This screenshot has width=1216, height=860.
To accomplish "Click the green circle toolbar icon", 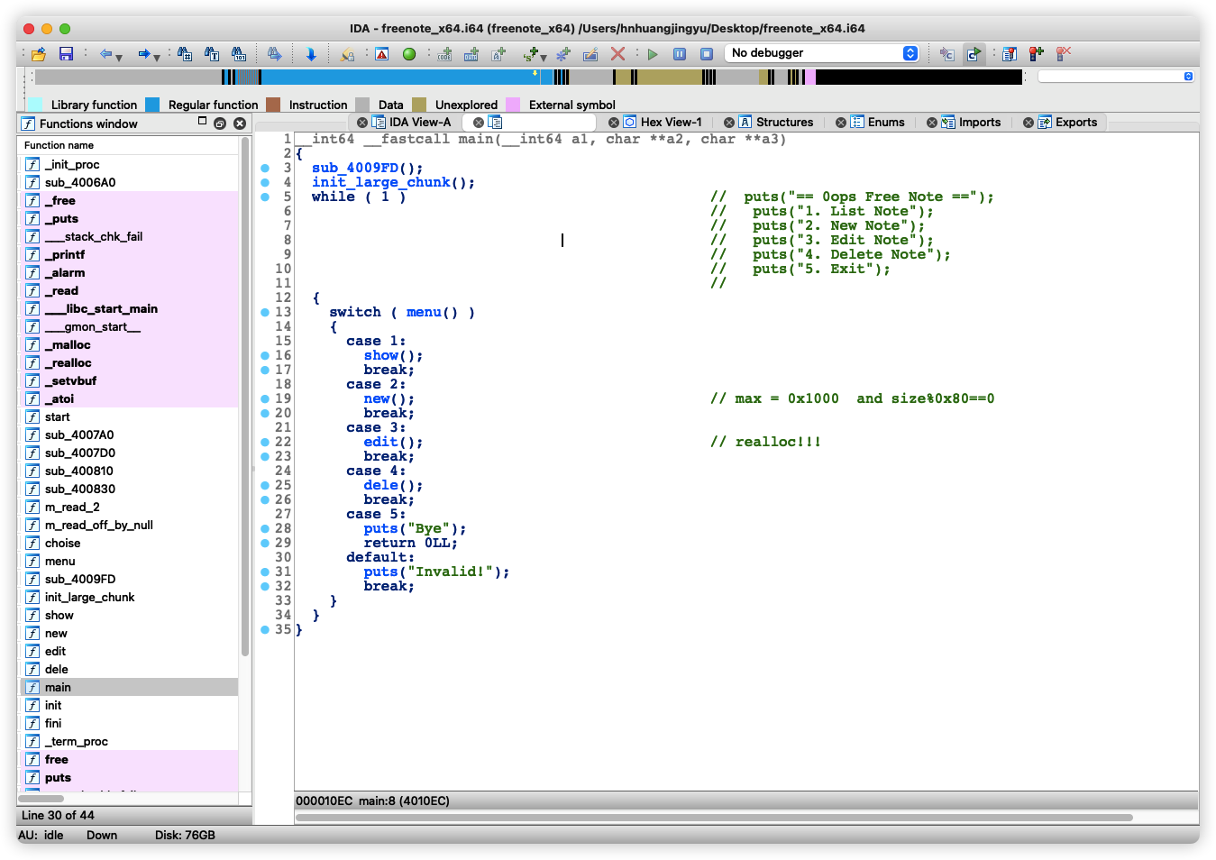I will (x=409, y=54).
